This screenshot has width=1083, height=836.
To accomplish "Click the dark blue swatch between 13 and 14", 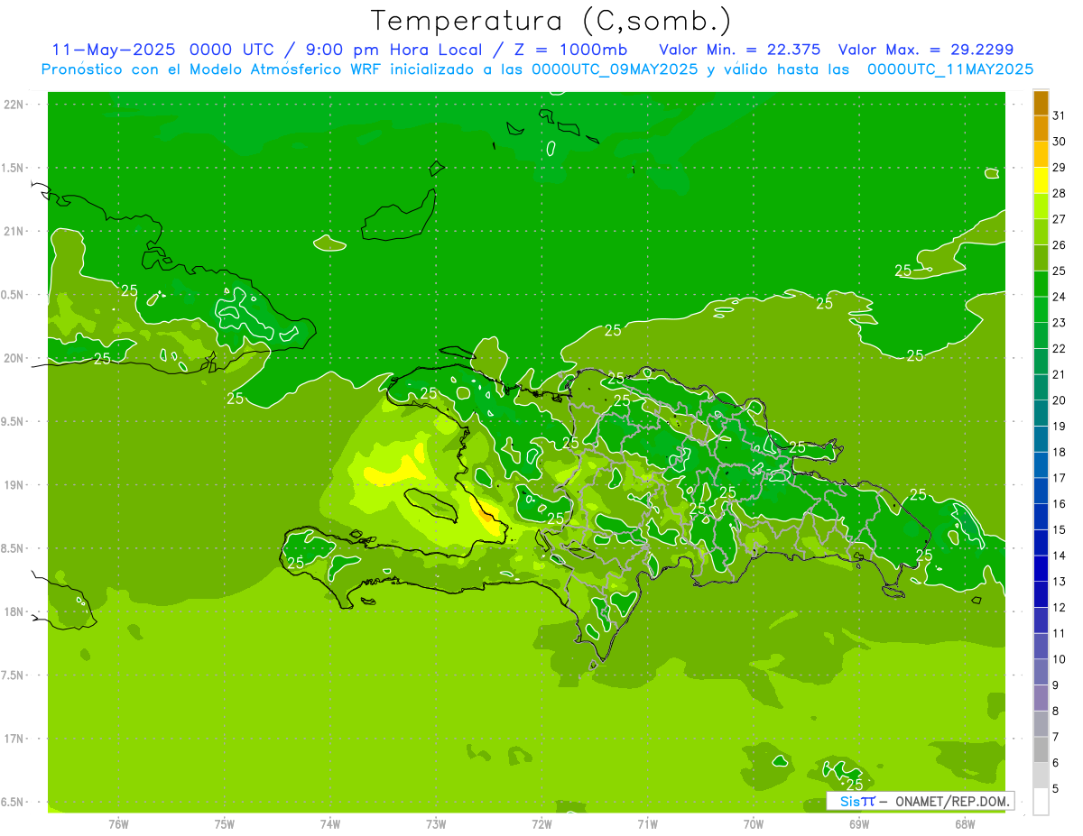I will (x=1041, y=568).
